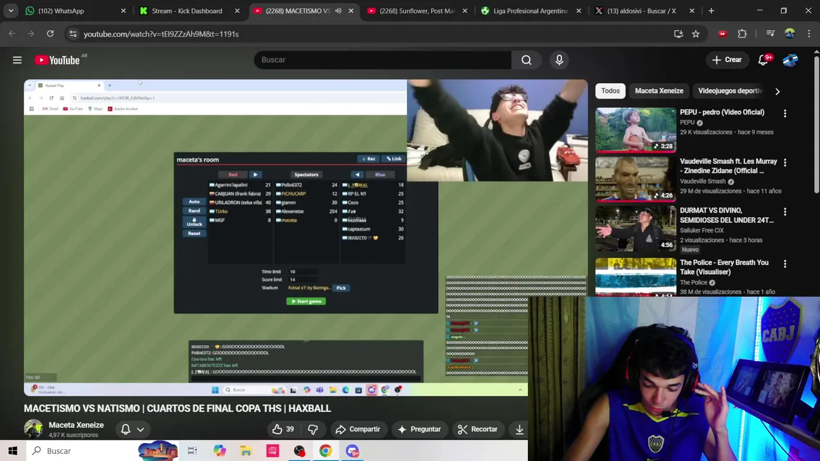Switch to OBS Studio on the taskbar
Image resolution: width=820 pixels, height=461 pixels.
(x=299, y=451)
